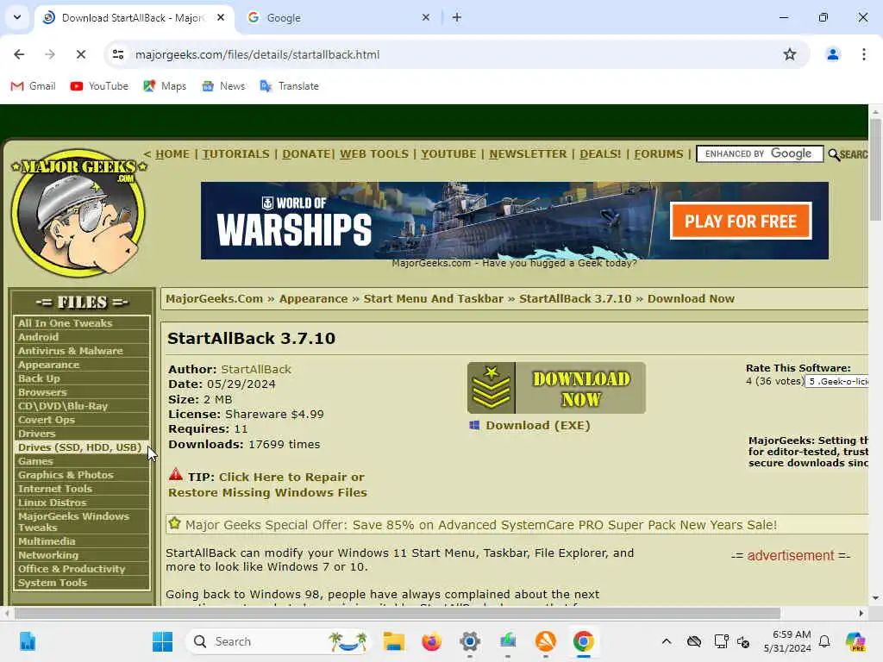Click the Google enhanced search field

point(760,153)
